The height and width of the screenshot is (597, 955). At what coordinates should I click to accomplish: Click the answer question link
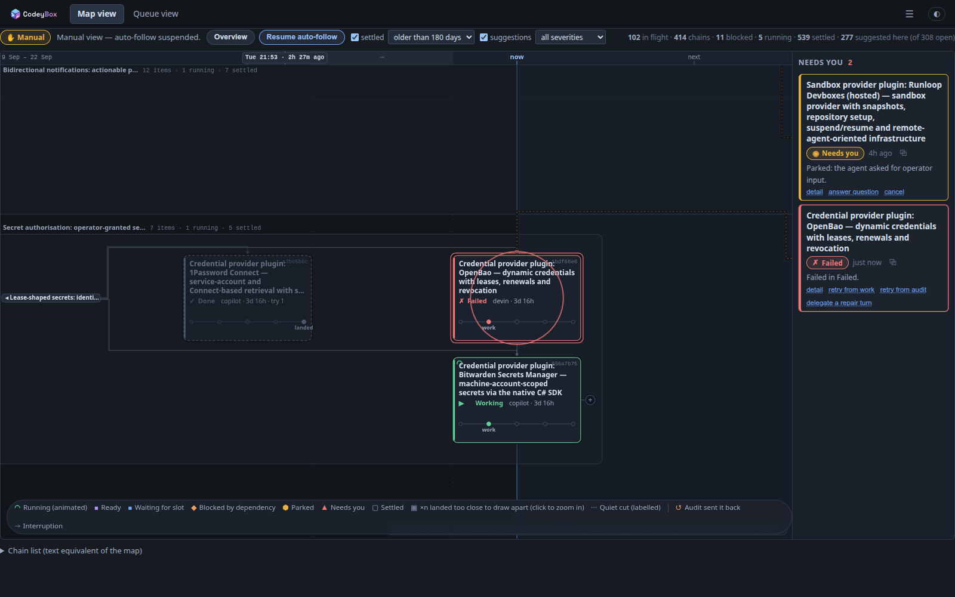[853, 192]
